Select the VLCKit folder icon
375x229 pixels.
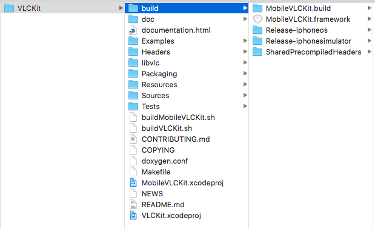[9, 8]
